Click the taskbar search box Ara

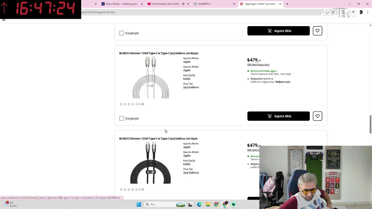165,204
